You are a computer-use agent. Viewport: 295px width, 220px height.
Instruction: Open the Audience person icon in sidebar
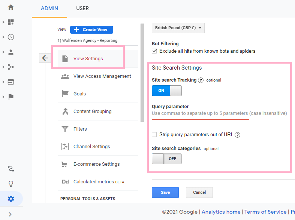click(11, 52)
